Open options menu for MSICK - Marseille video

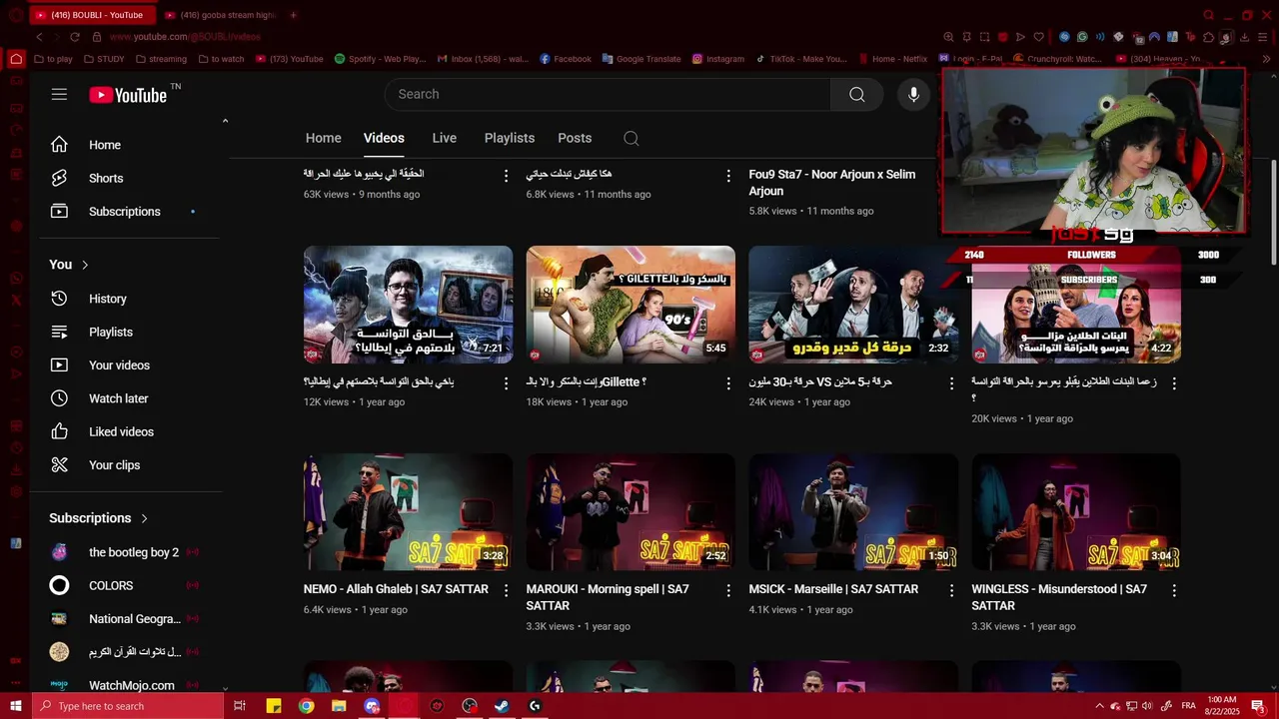pyautogui.click(x=951, y=590)
